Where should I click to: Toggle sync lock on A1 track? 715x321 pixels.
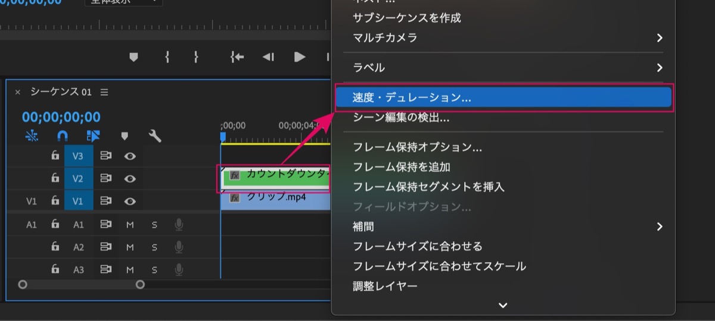[106, 225]
